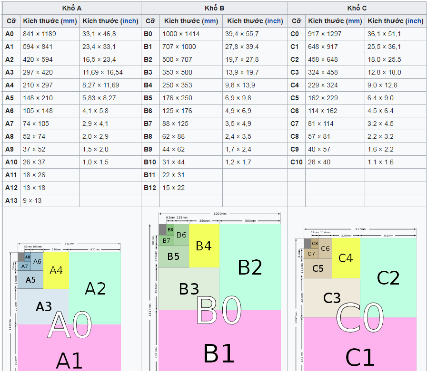The height and width of the screenshot is (371, 427).
Task: Click the Cỡ header under Khổ A
Action: point(11,21)
